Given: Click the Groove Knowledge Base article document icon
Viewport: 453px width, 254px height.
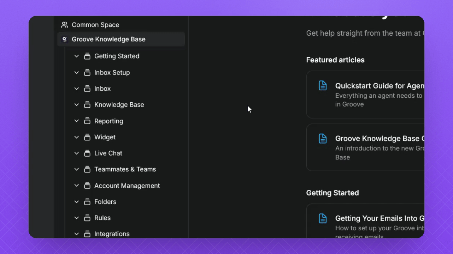Looking at the screenshot, I should click(x=323, y=138).
